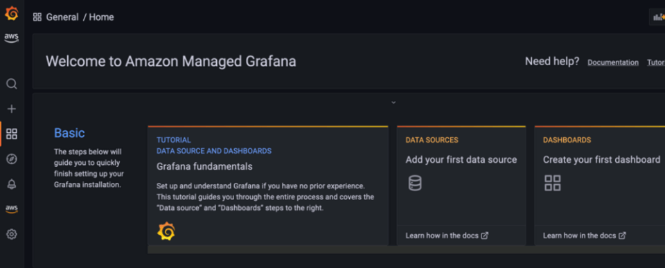The height and width of the screenshot is (268, 665).
Task: Click the Welcome to Amazon Managed Grafana heading
Action: (x=171, y=61)
